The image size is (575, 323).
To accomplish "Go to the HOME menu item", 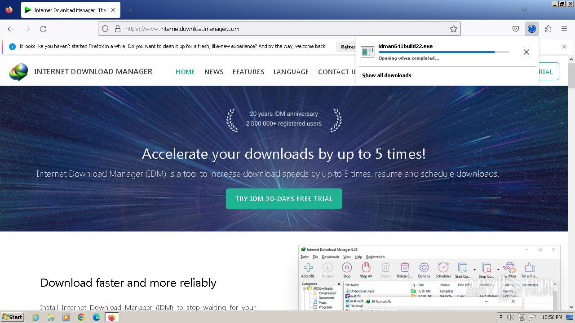I will click(x=185, y=72).
